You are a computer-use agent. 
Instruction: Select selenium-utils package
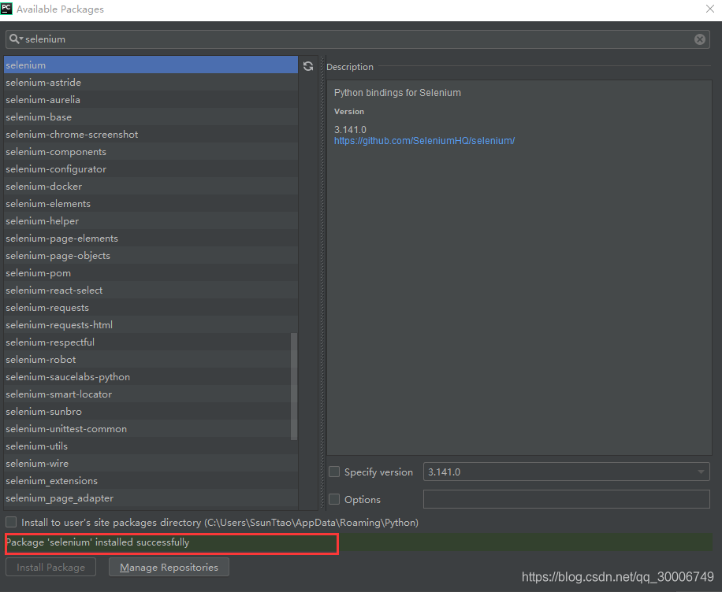click(151, 446)
